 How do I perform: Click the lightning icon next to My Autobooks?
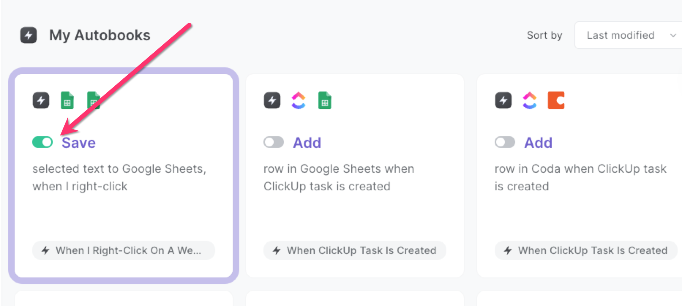point(29,35)
